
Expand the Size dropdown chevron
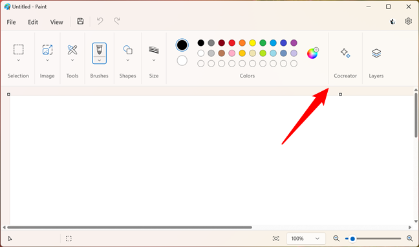coord(154,60)
